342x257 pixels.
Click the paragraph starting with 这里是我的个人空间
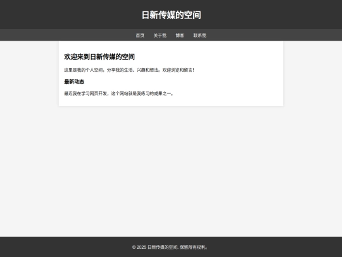(x=129, y=70)
